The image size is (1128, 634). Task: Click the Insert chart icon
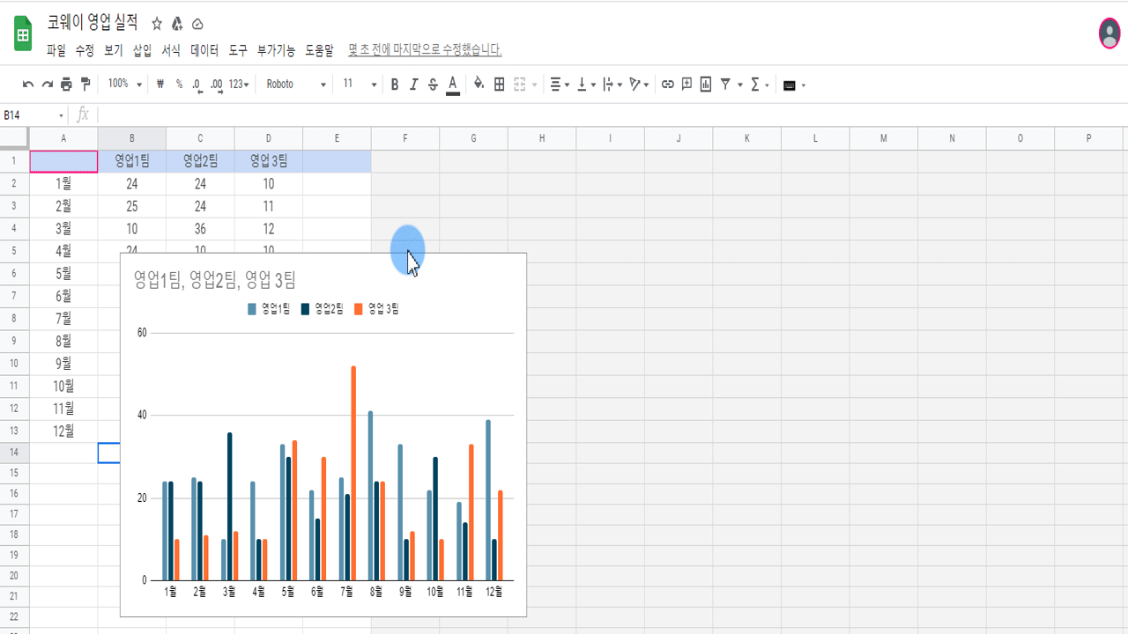coord(706,85)
